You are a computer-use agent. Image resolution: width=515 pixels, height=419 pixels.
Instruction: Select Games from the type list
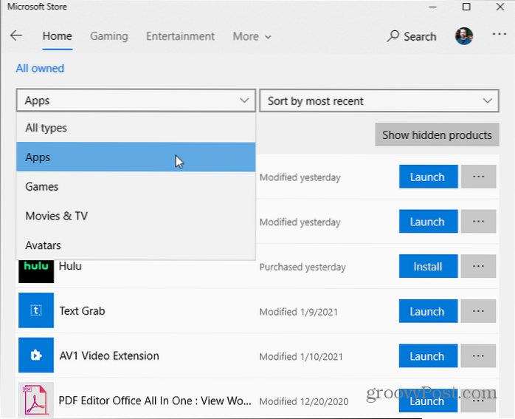click(42, 187)
